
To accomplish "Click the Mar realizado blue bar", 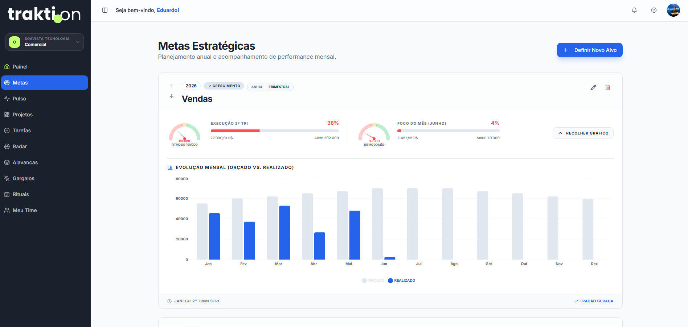I will (284, 233).
